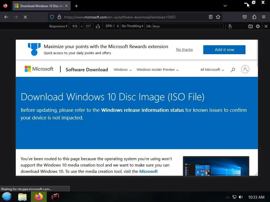Open a new browser tab
The width and height of the screenshot is (270, 202).
click(76, 6)
